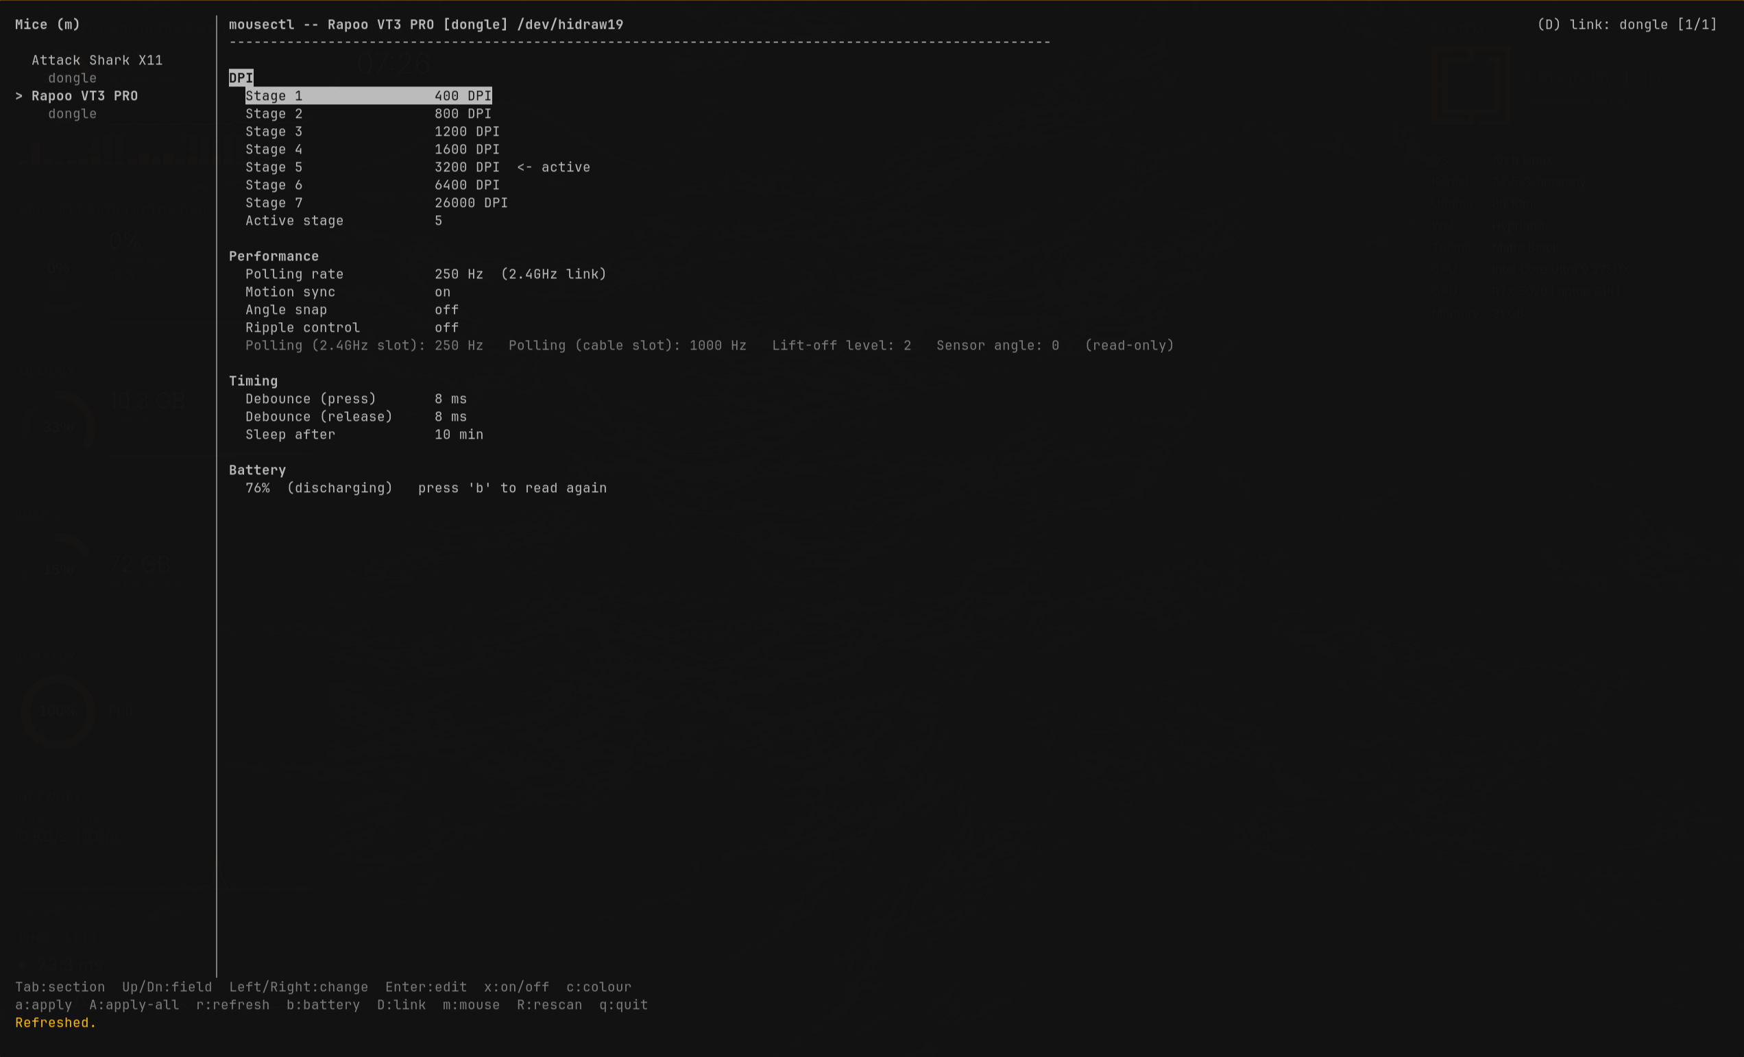Click 'Polling (2.4GHz slot): 250 Hz' read-only text

coord(365,345)
